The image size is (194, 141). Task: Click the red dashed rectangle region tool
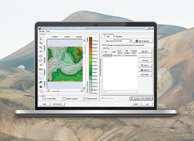pos(41,78)
